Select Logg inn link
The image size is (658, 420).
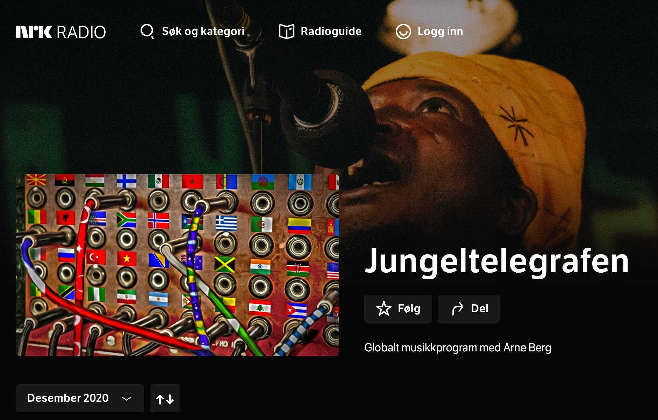click(429, 31)
